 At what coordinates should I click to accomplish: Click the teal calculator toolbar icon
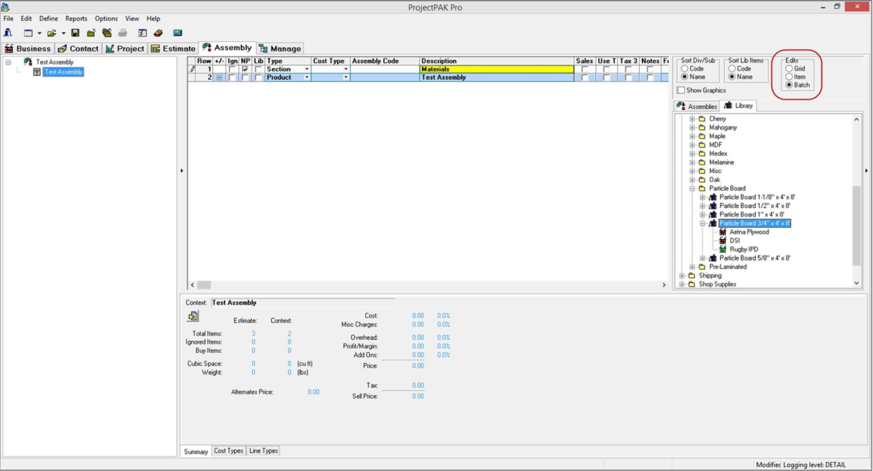(178, 33)
